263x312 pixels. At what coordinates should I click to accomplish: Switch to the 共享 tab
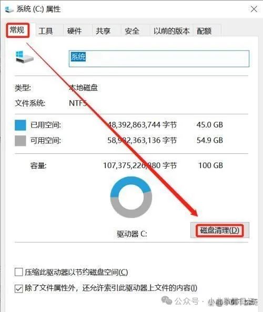pos(103,31)
